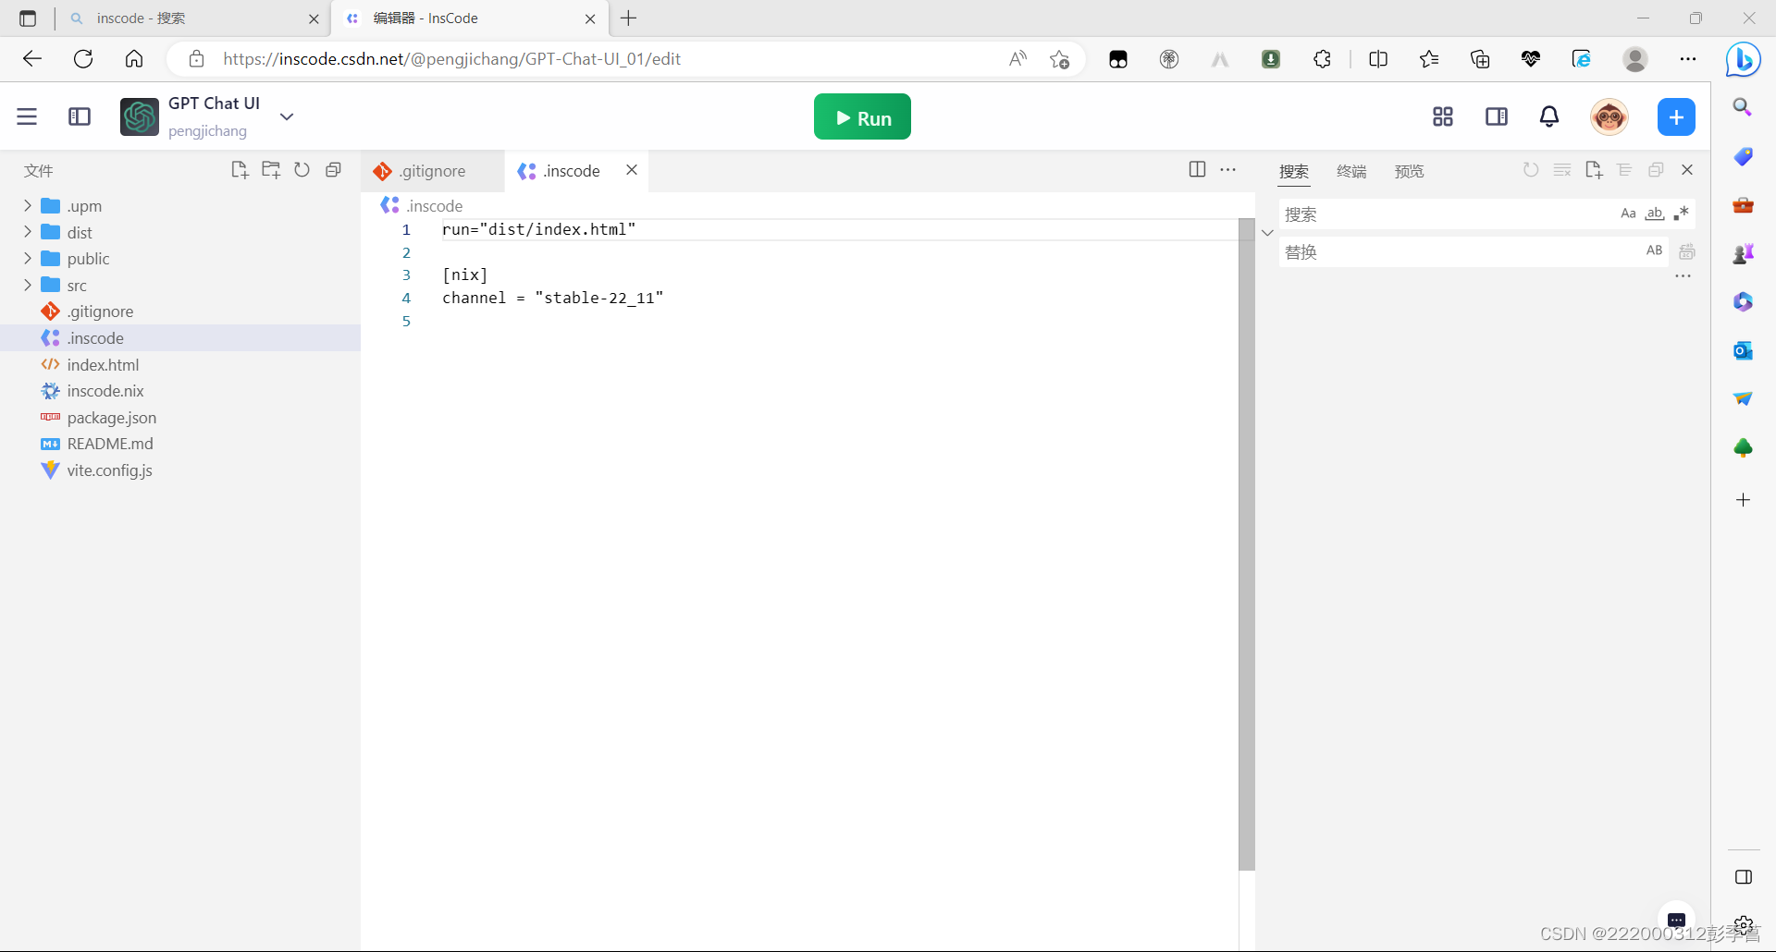Toggle match case Aa in search
Viewport: 1776px width, 952px height.
(1628, 214)
